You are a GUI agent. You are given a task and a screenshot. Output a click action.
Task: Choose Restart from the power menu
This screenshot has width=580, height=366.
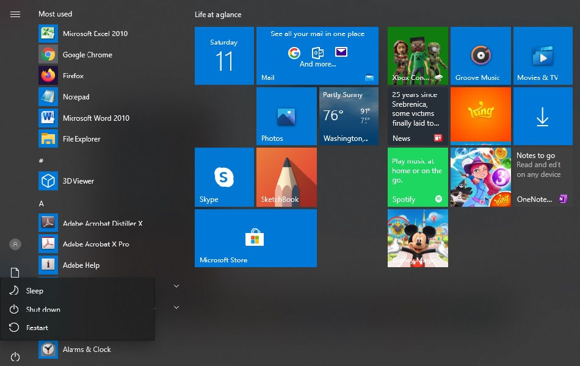(77, 328)
